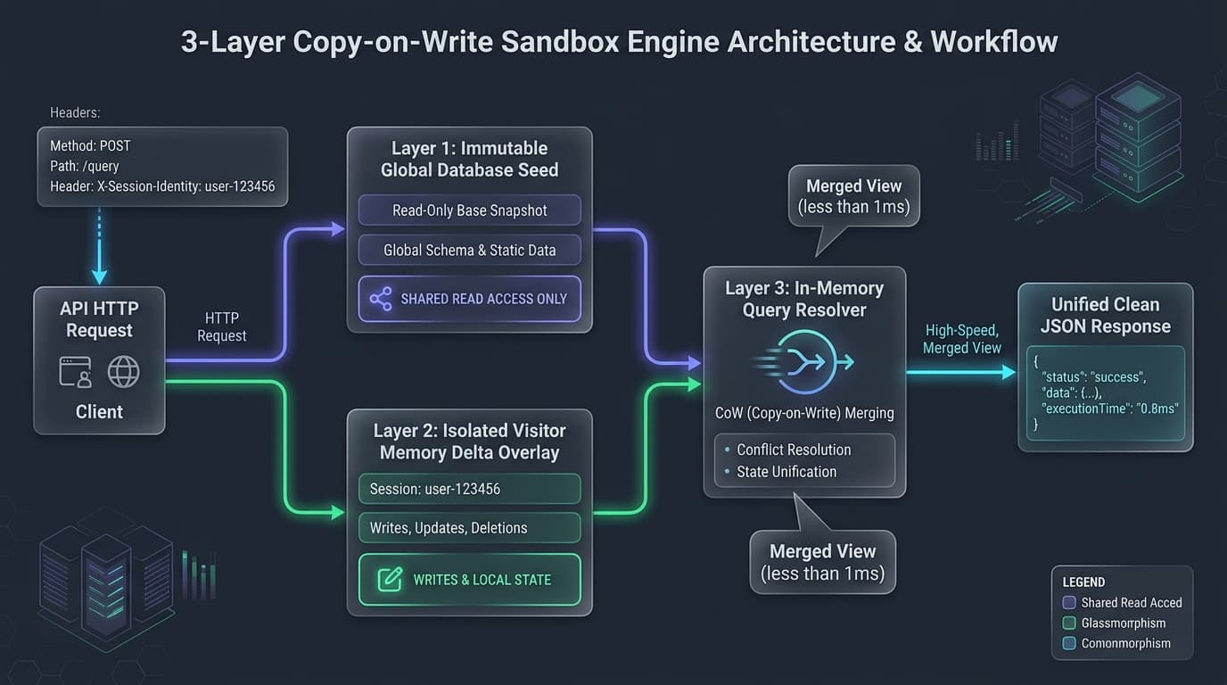Click the LEGEND title

tap(1083, 582)
